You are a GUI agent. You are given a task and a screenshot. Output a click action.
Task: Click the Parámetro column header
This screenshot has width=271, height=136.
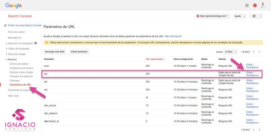[x=49, y=59]
